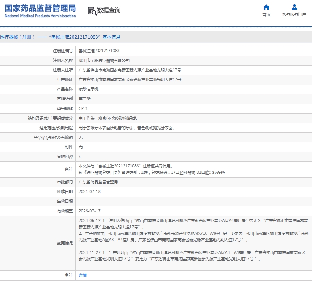
Task: Click the 审批部门 row label
Action: [65, 182]
